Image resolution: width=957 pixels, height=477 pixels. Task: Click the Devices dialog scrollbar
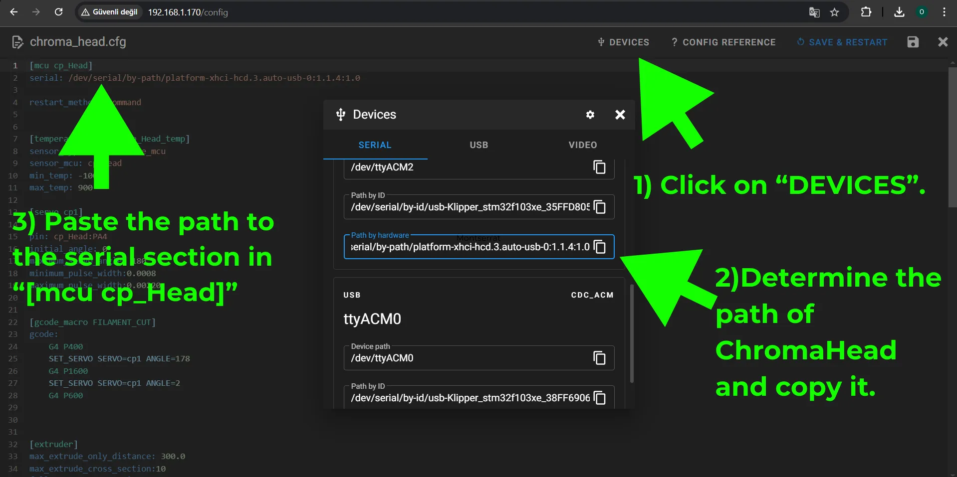[x=632, y=333]
